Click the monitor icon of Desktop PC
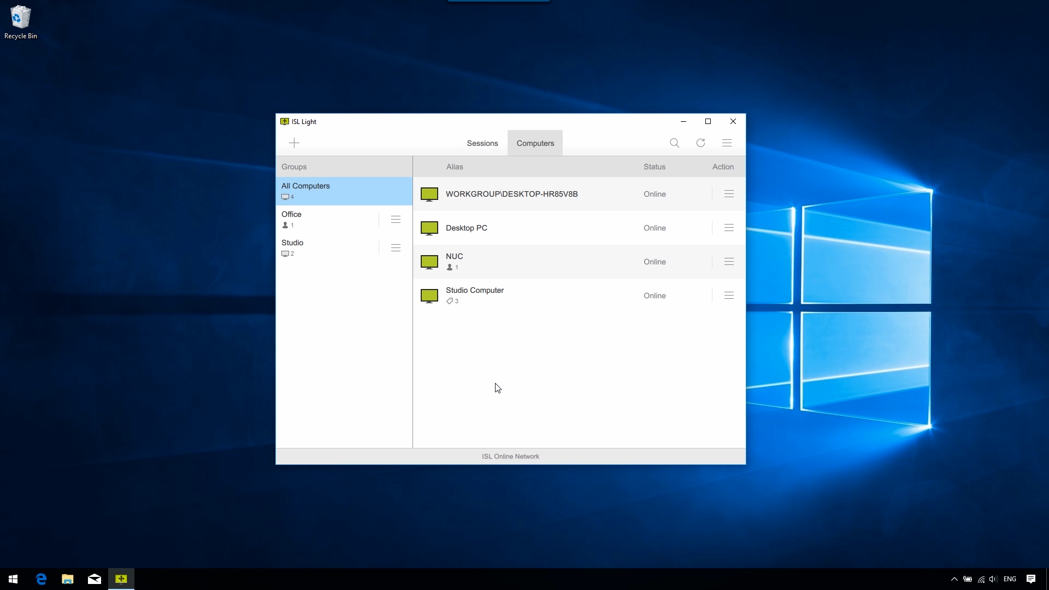 click(x=429, y=228)
